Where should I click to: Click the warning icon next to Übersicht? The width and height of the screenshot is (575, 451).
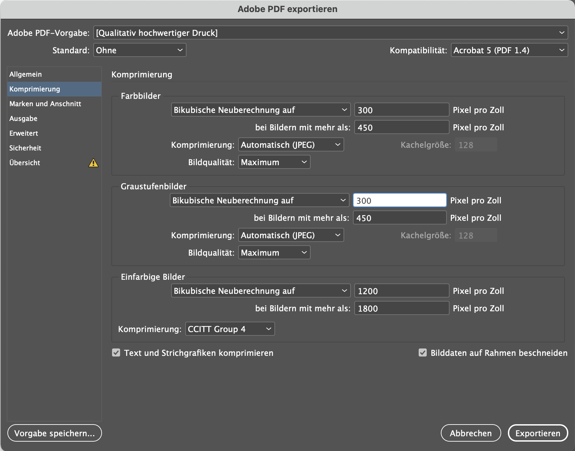pyautogui.click(x=93, y=163)
